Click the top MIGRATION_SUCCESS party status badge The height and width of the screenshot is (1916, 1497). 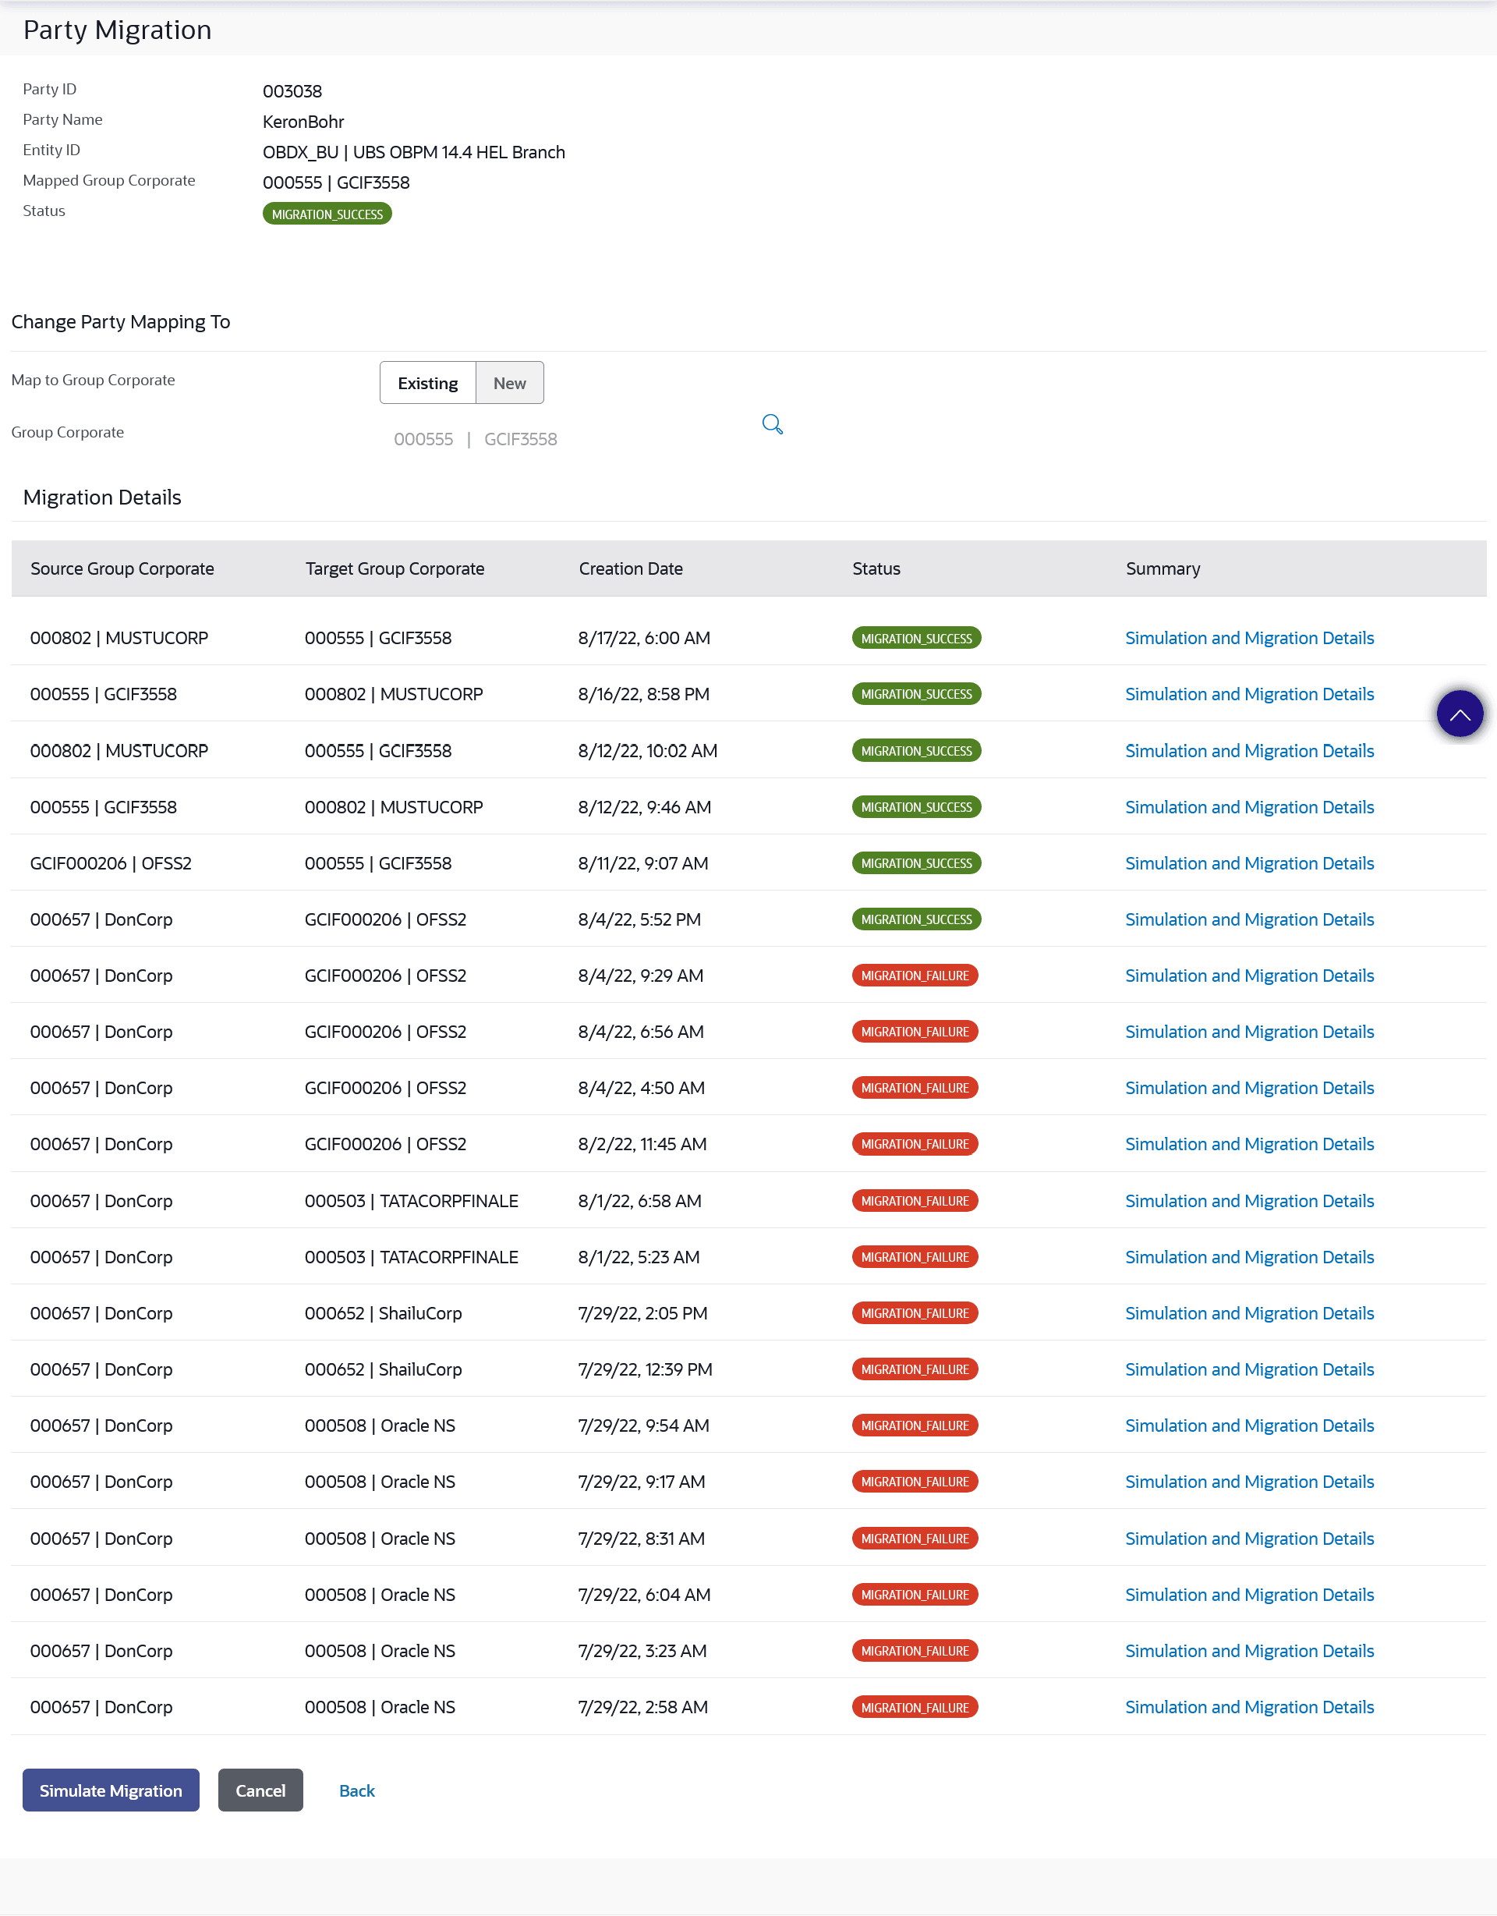[x=326, y=214]
